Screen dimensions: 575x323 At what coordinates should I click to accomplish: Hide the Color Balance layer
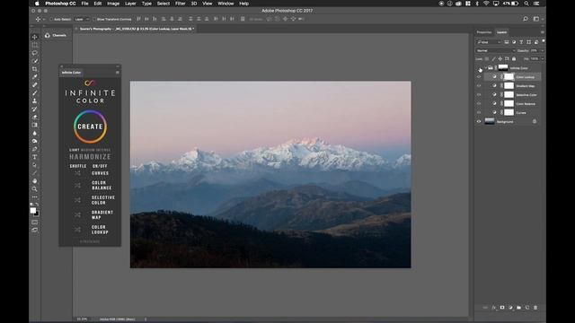(479, 104)
